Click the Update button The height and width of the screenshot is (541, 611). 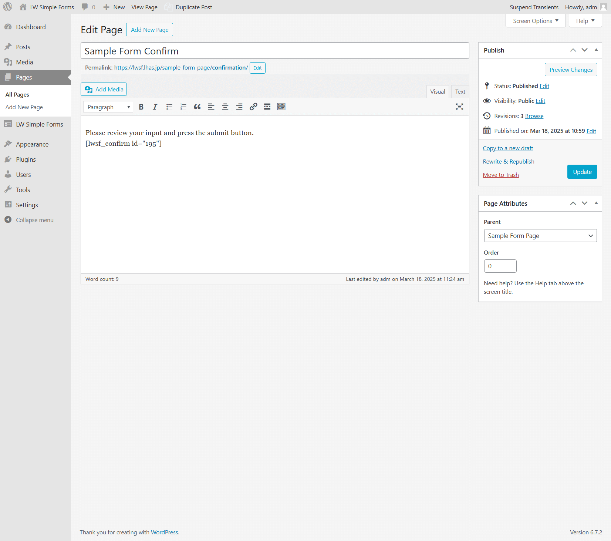582,171
